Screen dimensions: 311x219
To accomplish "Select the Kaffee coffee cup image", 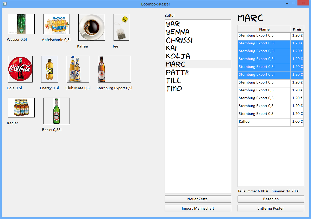I will (92, 27).
